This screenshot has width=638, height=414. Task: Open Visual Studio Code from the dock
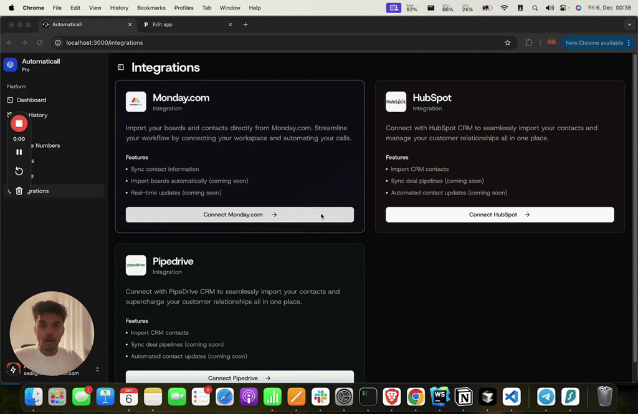(512, 397)
